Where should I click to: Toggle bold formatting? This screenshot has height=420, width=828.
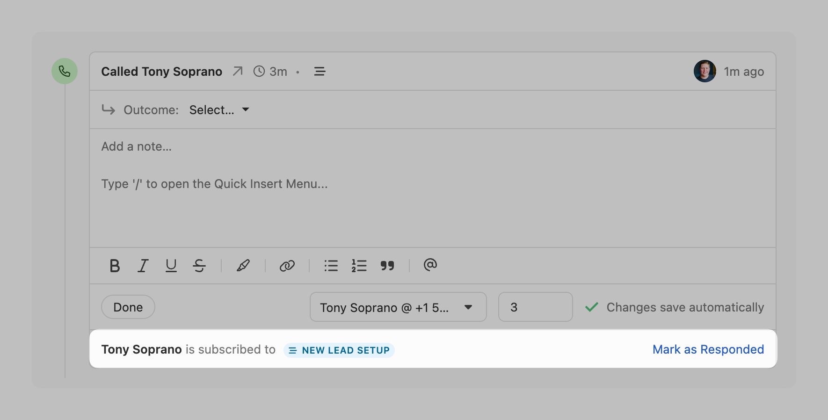click(115, 266)
